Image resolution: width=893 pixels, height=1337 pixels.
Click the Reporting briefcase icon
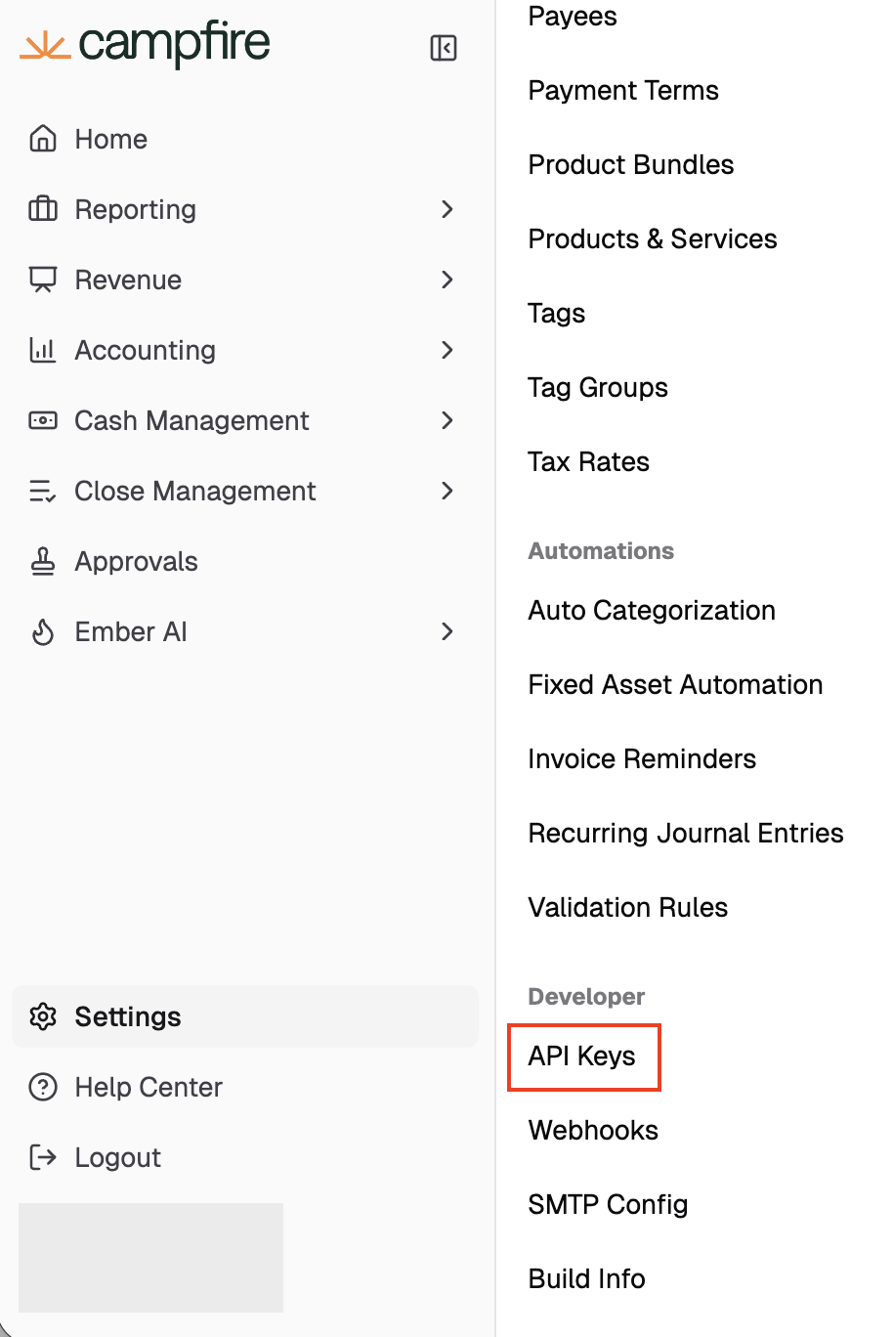[43, 209]
